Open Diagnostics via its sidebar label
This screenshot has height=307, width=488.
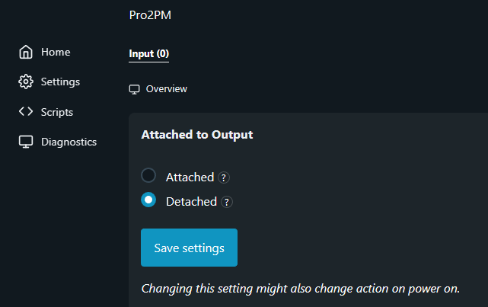coord(69,142)
